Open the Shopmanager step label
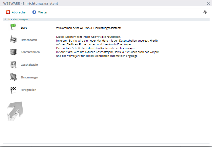212x147 pixels. point(29,78)
